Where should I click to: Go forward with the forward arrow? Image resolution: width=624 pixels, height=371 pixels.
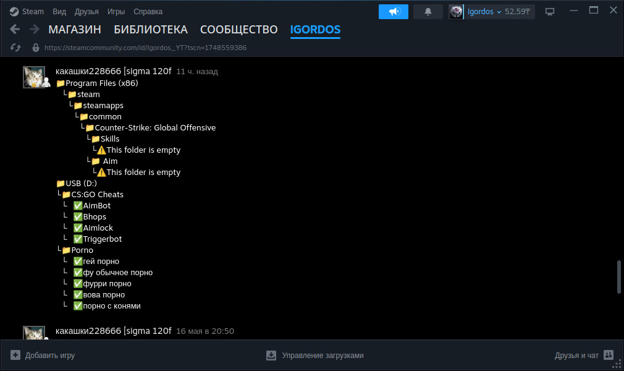click(x=35, y=29)
